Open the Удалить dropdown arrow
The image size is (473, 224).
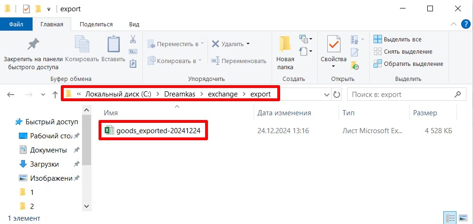point(248,44)
